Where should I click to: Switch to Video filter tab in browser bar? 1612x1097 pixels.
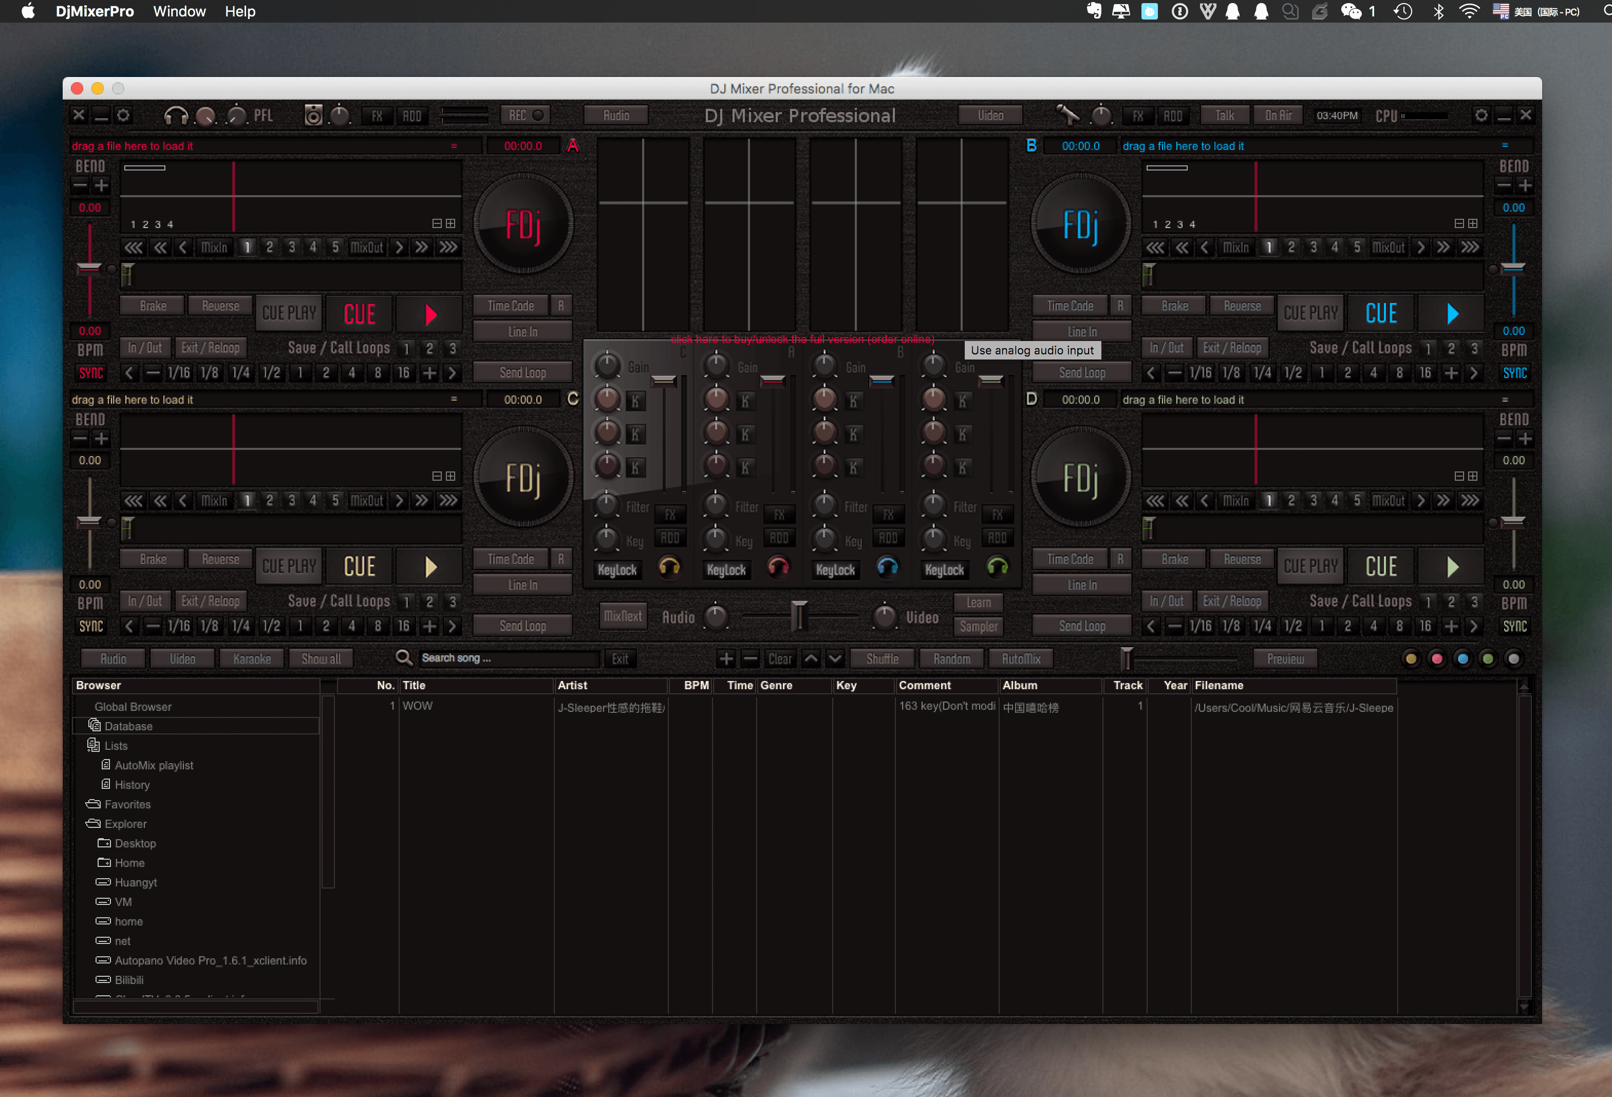(182, 659)
